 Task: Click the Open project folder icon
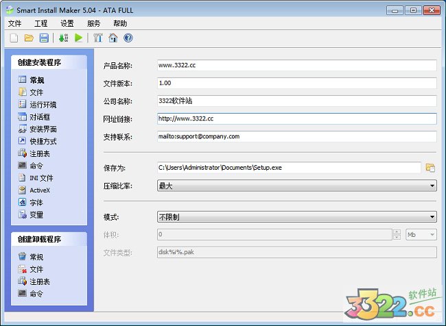(29, 38)
